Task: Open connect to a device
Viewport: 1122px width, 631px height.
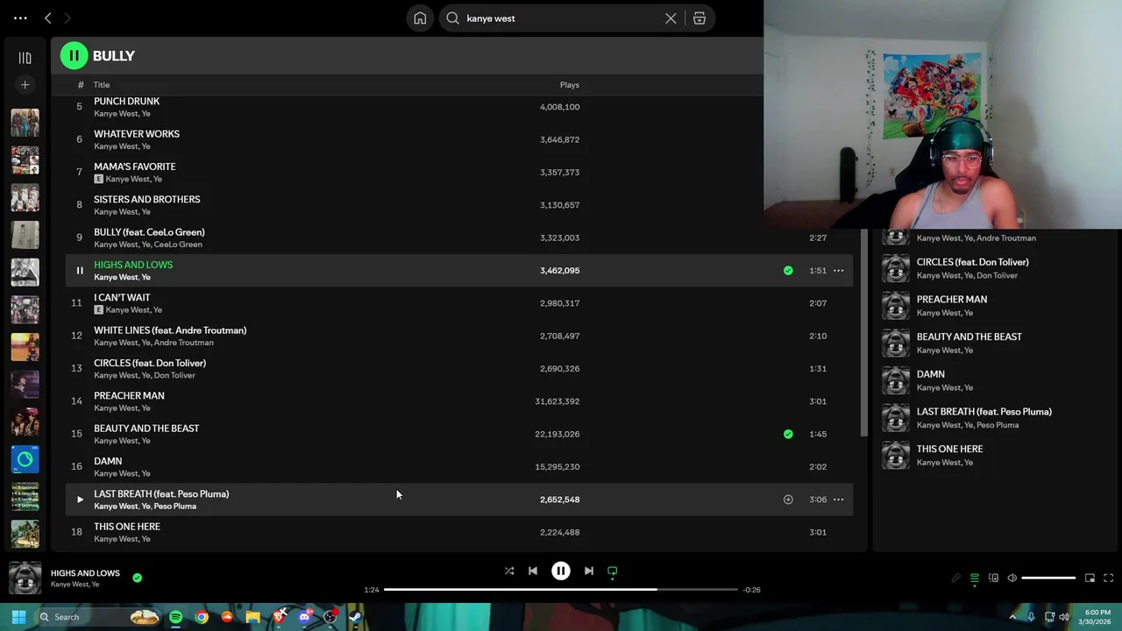Action: pos(993,578)
